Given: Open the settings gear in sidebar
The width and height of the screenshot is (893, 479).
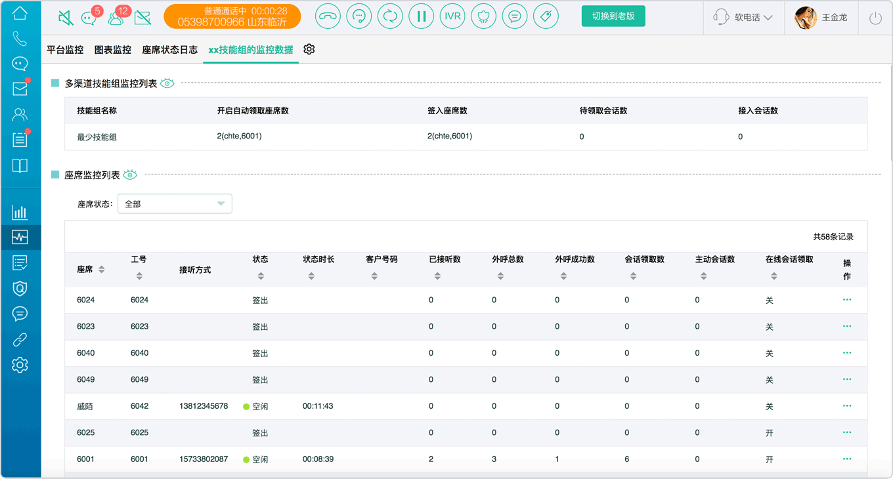Looking at the screenshot, I should (x=20, y=365).
